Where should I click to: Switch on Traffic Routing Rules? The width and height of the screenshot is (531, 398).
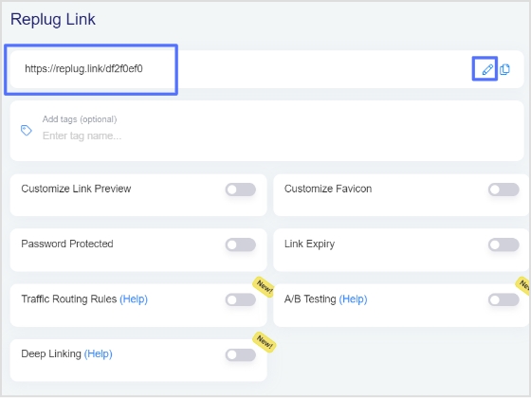(x=241, y=299)
